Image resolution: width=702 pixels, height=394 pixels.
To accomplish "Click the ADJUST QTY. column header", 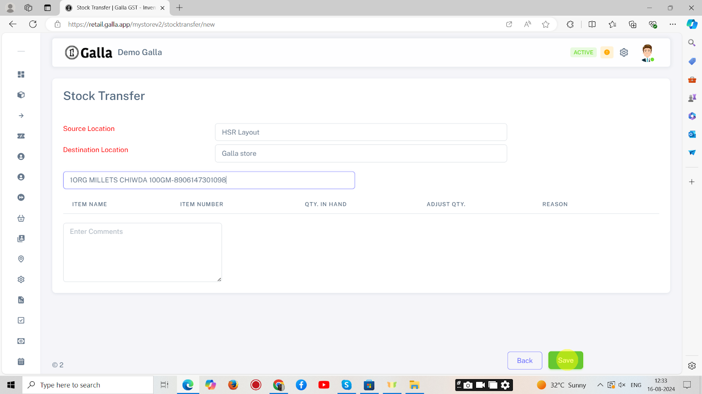I will (x=446, y=204).
